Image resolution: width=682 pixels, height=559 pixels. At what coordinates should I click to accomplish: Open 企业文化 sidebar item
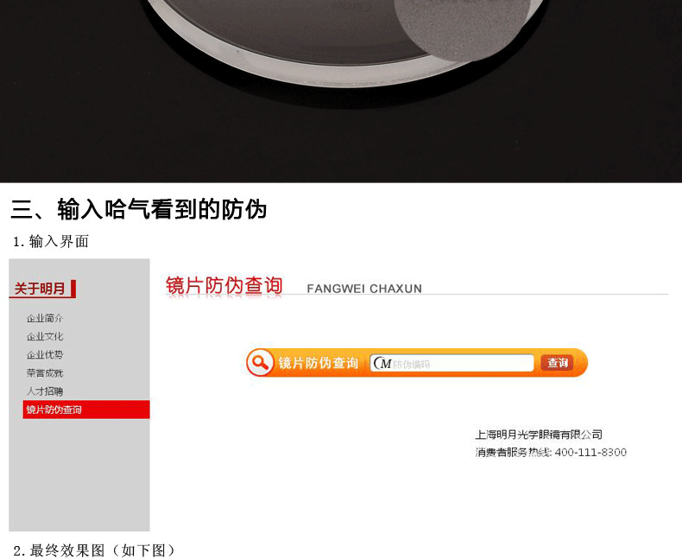[45, 337]
